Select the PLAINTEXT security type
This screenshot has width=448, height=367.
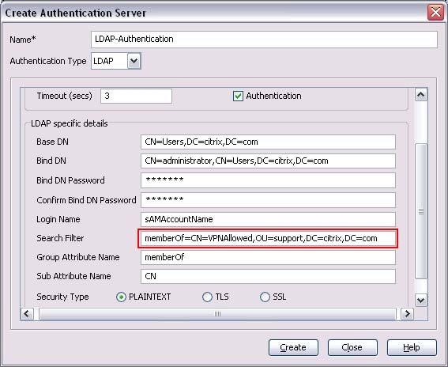121,297
